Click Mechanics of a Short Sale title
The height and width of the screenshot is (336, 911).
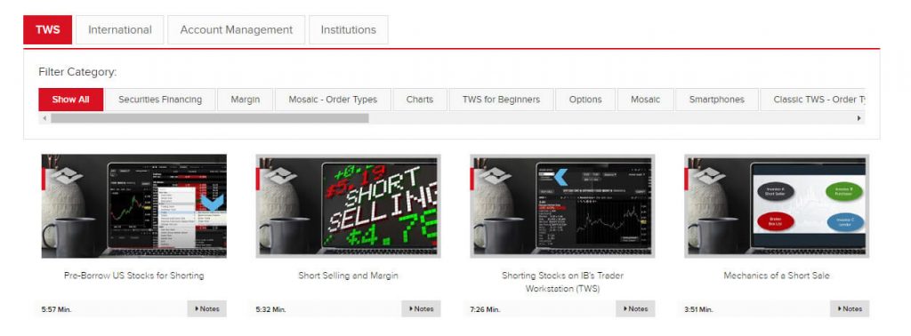(777, 276)
